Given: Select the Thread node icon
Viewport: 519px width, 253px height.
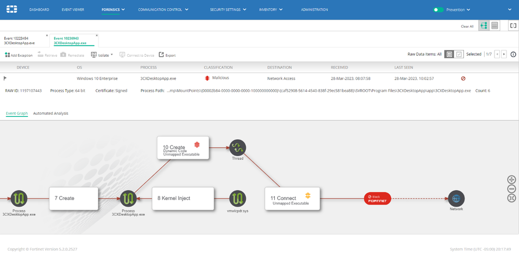Looking at the screenshot, I should pyautogui.click(x=237, y=148).
